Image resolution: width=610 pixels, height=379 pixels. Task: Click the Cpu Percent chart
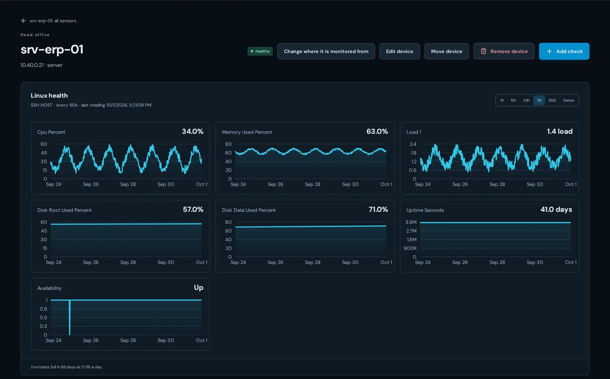(x=120, y=158)
